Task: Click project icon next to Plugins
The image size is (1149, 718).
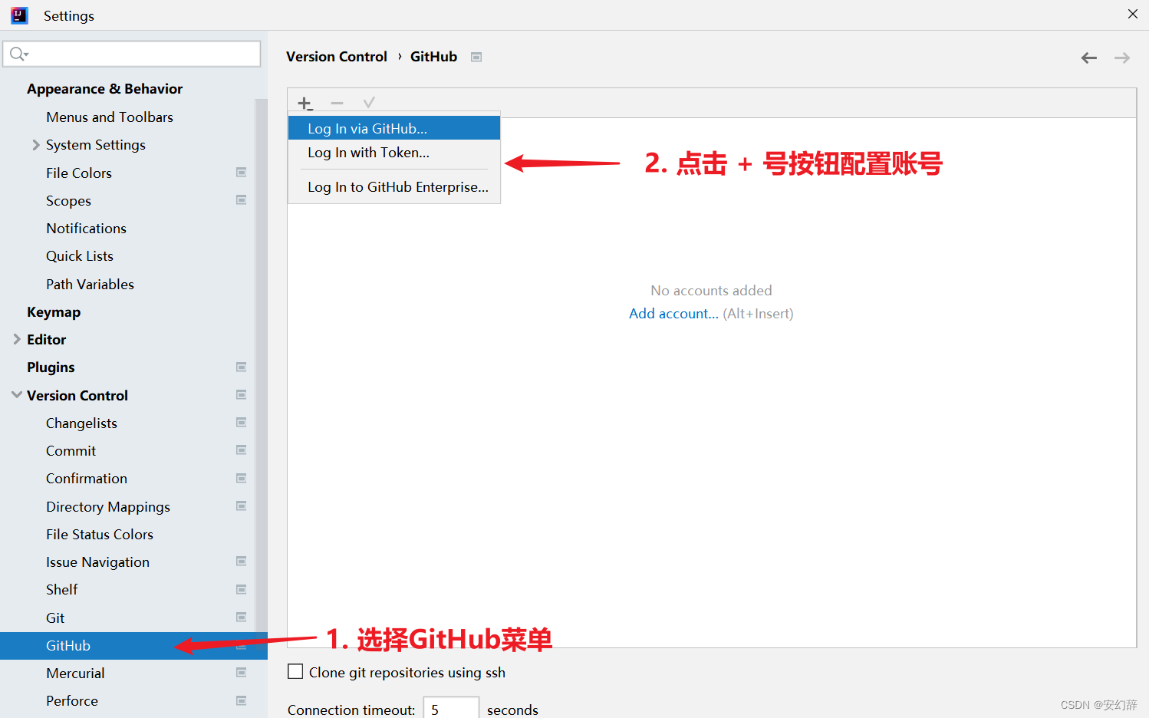Action: (241, 367)
